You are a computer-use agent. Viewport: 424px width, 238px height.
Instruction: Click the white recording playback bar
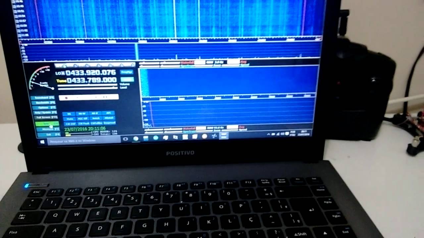coord(89,97)
